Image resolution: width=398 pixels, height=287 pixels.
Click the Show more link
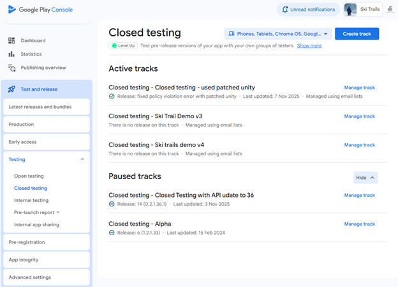[309, 46]
